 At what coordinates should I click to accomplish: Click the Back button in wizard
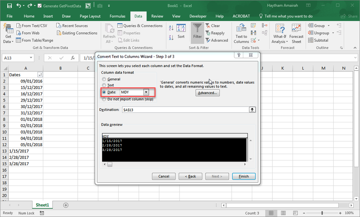pyautogui.click(x=190, y=176)
